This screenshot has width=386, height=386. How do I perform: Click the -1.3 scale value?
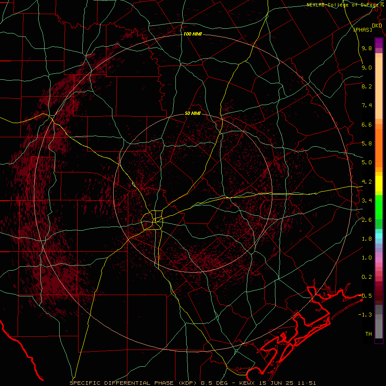365,315
